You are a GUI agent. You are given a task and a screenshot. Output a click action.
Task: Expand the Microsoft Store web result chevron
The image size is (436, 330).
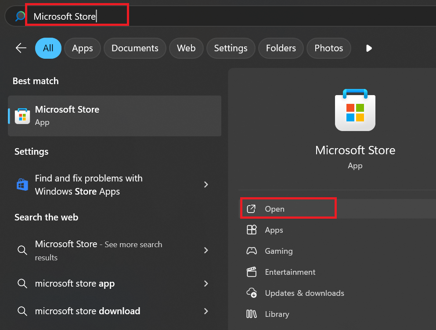(206, 250)
